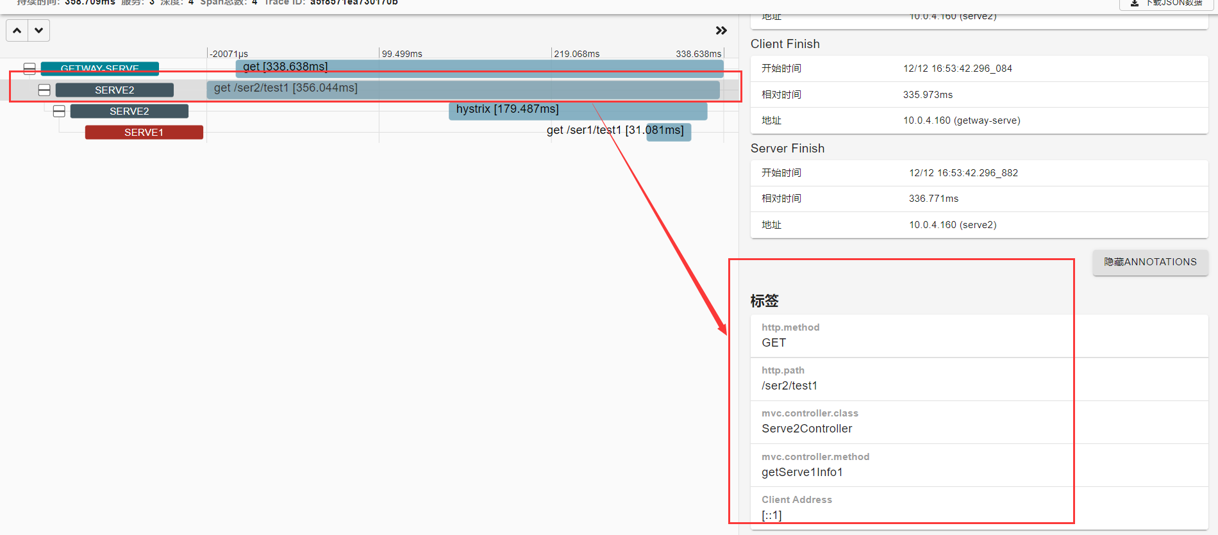
Task: Select the http.path value /ser2/test1
Action: coord(789,386)
